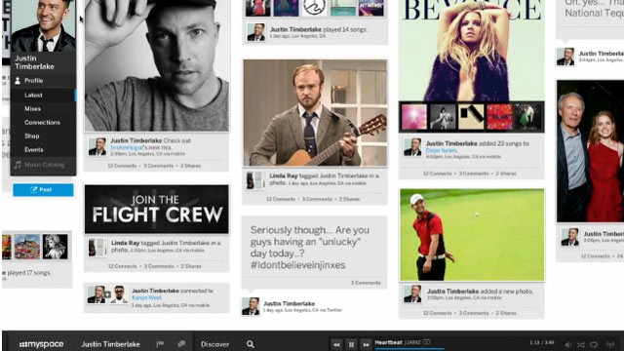Click Justin Timberlake name under the quote post
Image resolution: width=624 pixels, height=351 pixels.
coord(289,303)
